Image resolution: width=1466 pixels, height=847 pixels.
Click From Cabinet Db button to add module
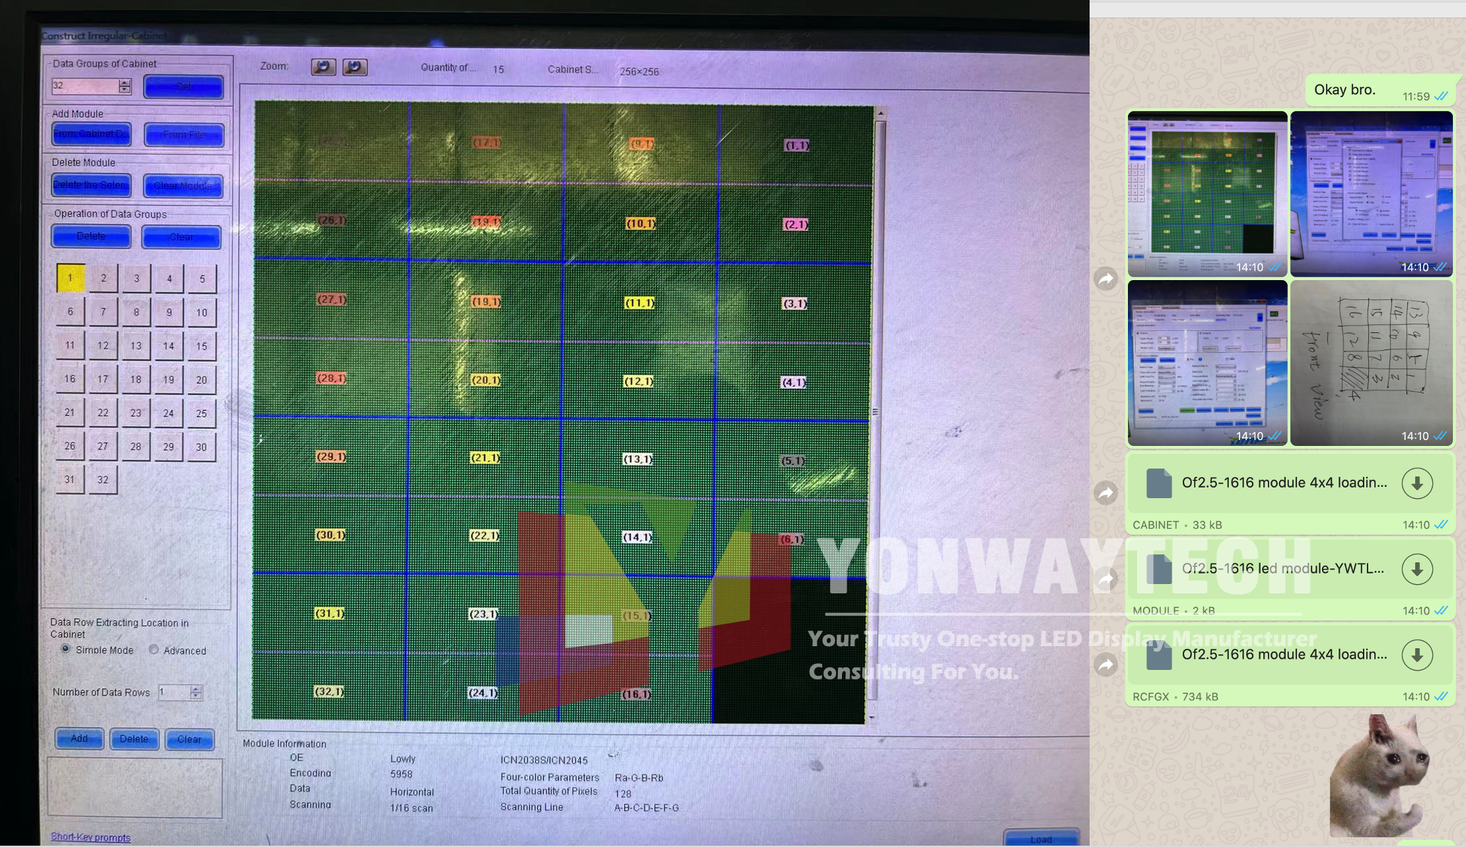click(90, 133)
